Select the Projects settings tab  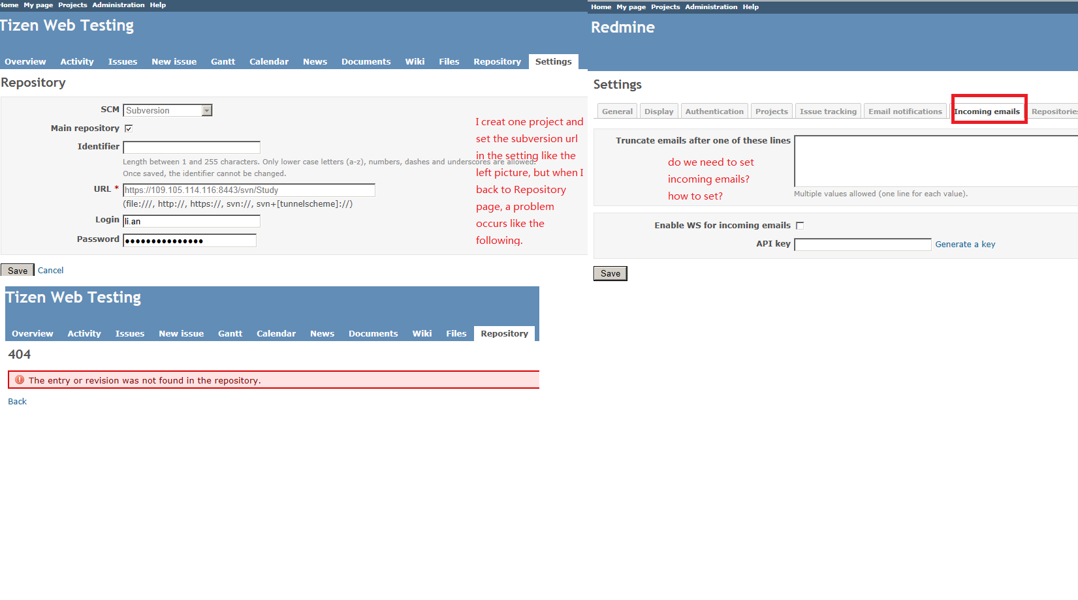(772, 112)
